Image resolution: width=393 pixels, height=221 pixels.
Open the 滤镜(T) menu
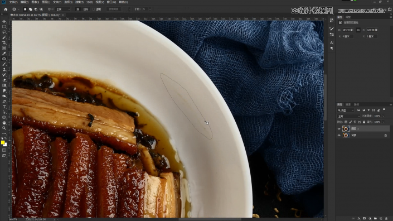[79, 2]
